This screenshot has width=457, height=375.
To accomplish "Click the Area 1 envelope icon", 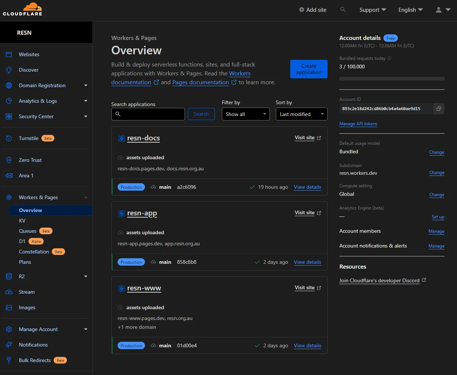I will coord(9,175).
